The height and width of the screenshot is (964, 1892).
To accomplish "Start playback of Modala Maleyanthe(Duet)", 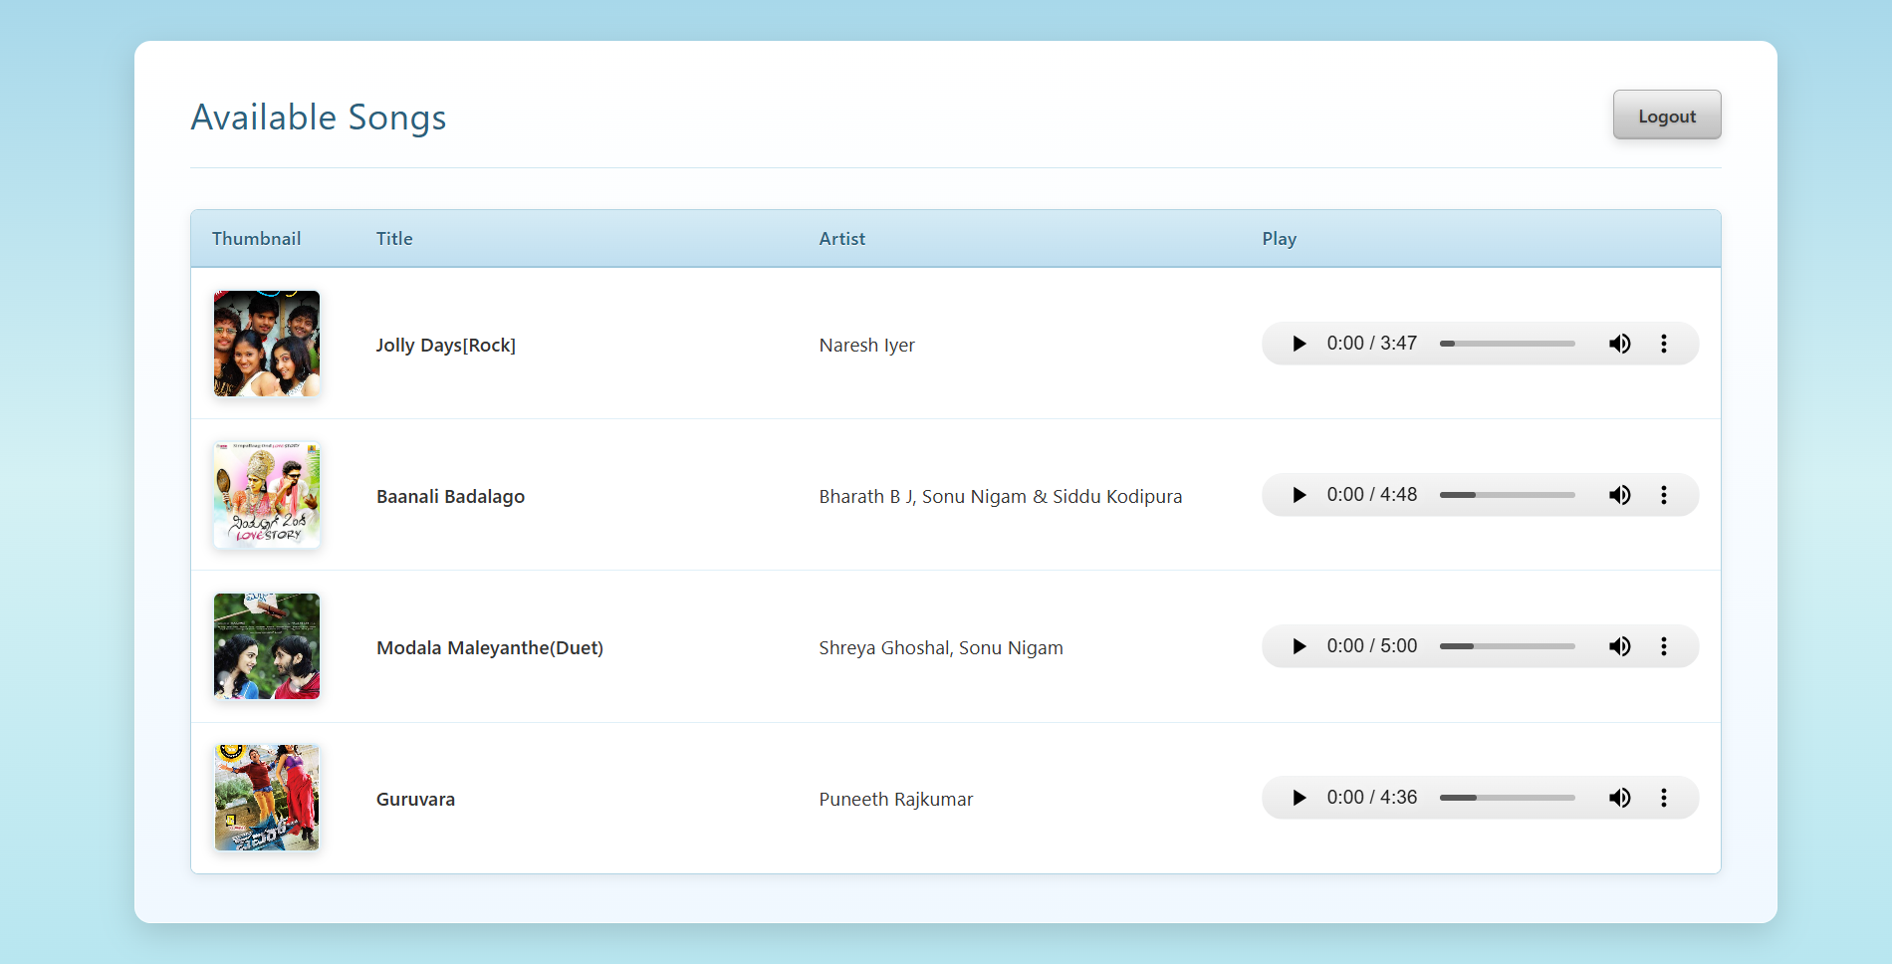I will point(1299,646).
